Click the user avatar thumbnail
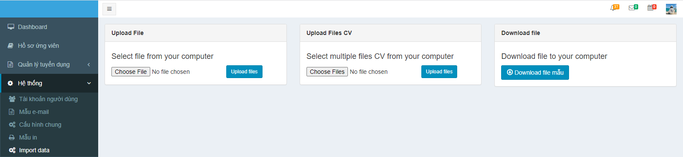 click(x=671, y=9)
